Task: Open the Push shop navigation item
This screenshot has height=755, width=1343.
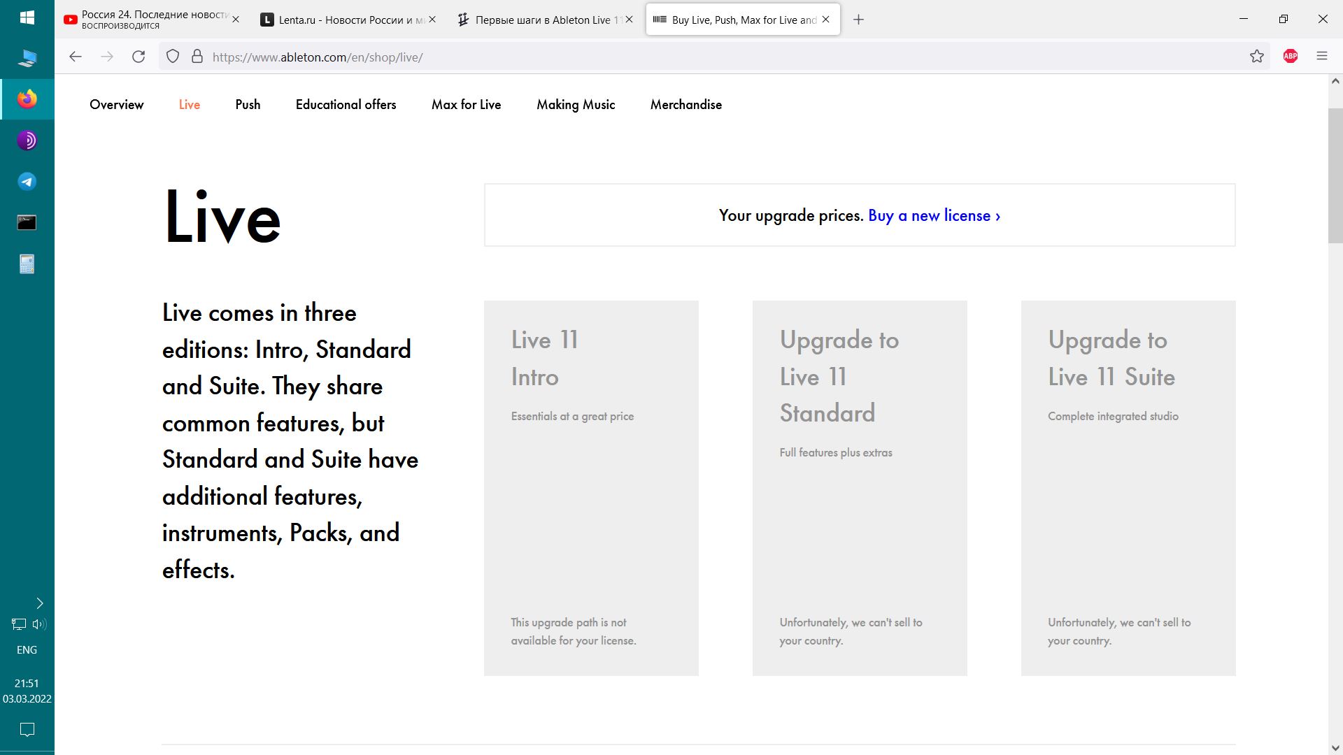Action: coord(248,105)
